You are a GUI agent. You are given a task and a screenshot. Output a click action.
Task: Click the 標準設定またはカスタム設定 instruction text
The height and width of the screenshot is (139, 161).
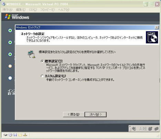(77, 52)
